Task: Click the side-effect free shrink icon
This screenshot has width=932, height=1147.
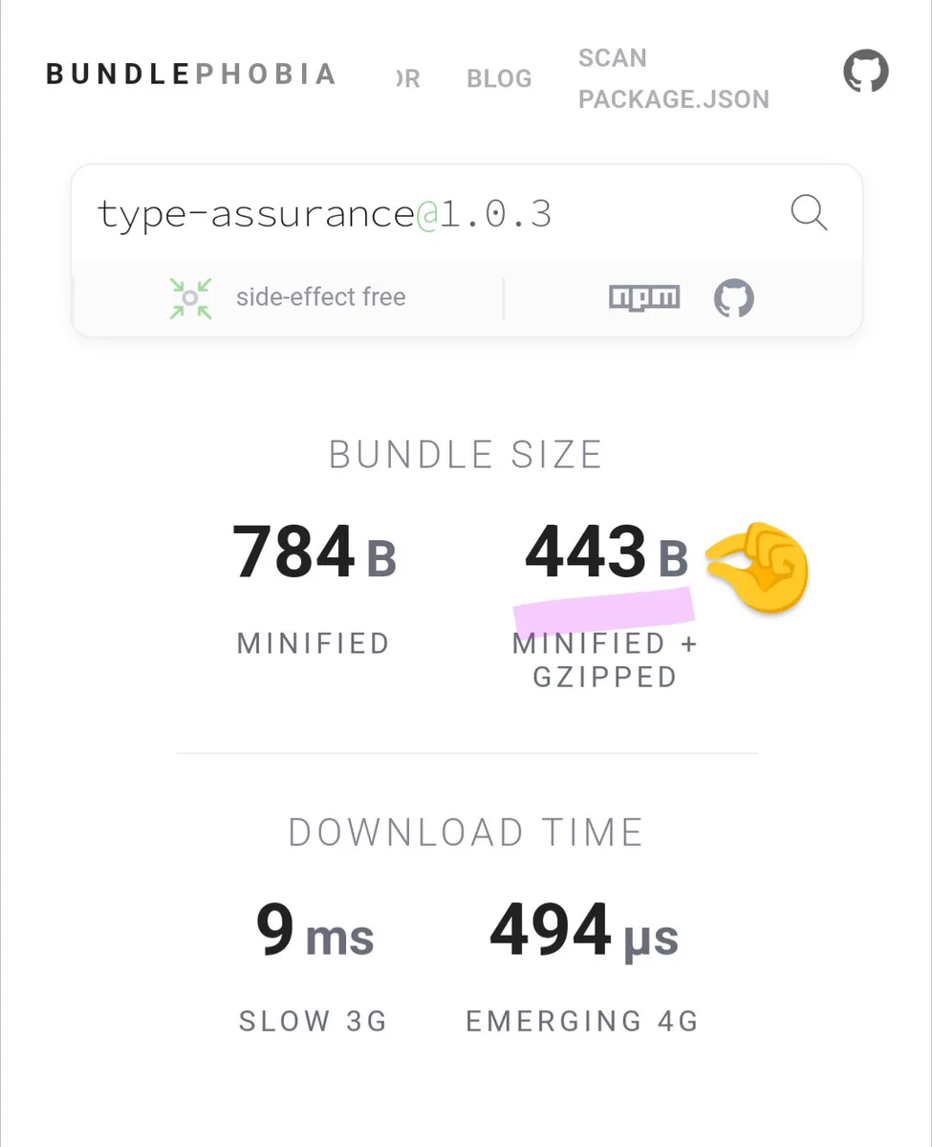Action: (x=190, y=298)
